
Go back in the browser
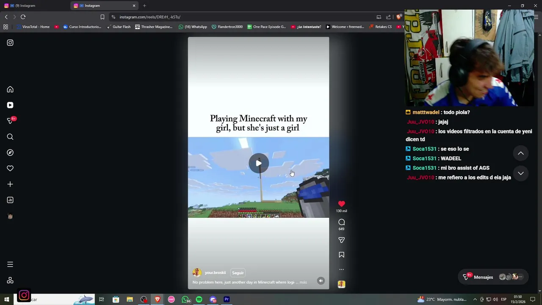click(6, 17)
